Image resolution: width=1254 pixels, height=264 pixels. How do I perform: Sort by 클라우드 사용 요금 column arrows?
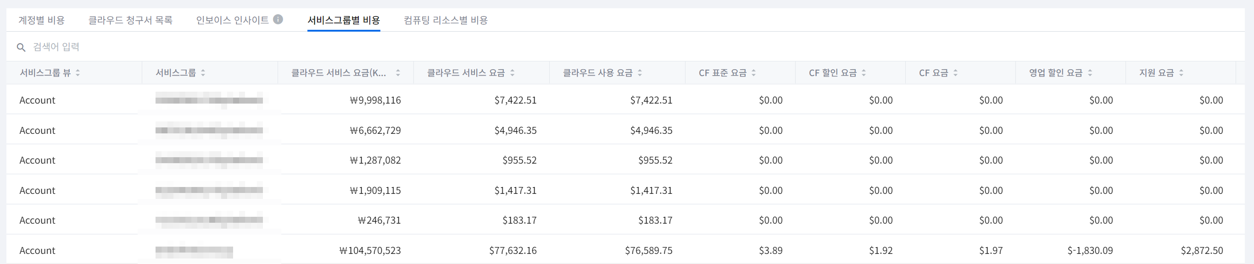click(640, 73)
